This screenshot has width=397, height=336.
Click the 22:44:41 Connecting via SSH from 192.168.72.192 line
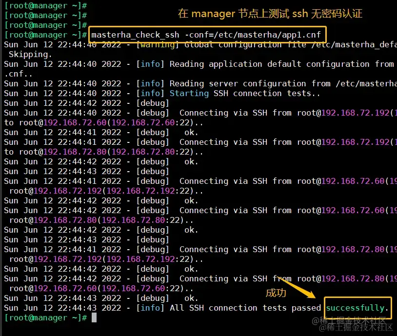coord(200,142)
